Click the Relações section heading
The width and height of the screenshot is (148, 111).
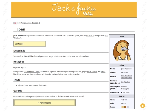pos(19,62)
